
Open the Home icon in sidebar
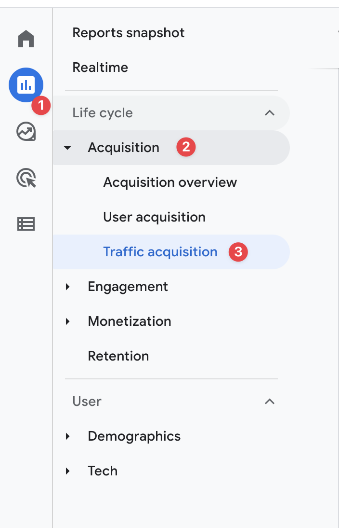(26, 39)
